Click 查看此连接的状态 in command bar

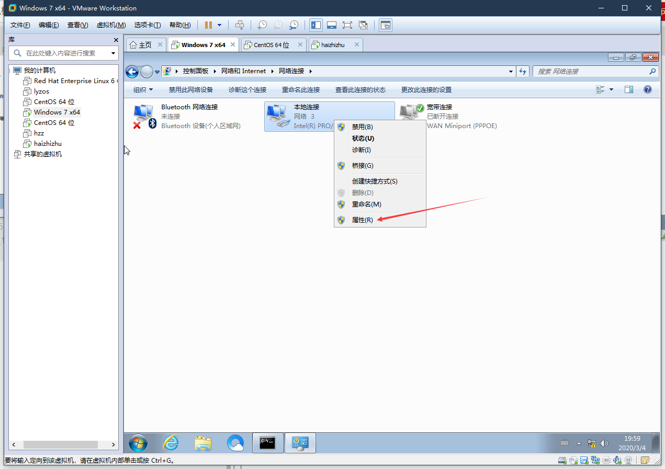coord(360,90)
